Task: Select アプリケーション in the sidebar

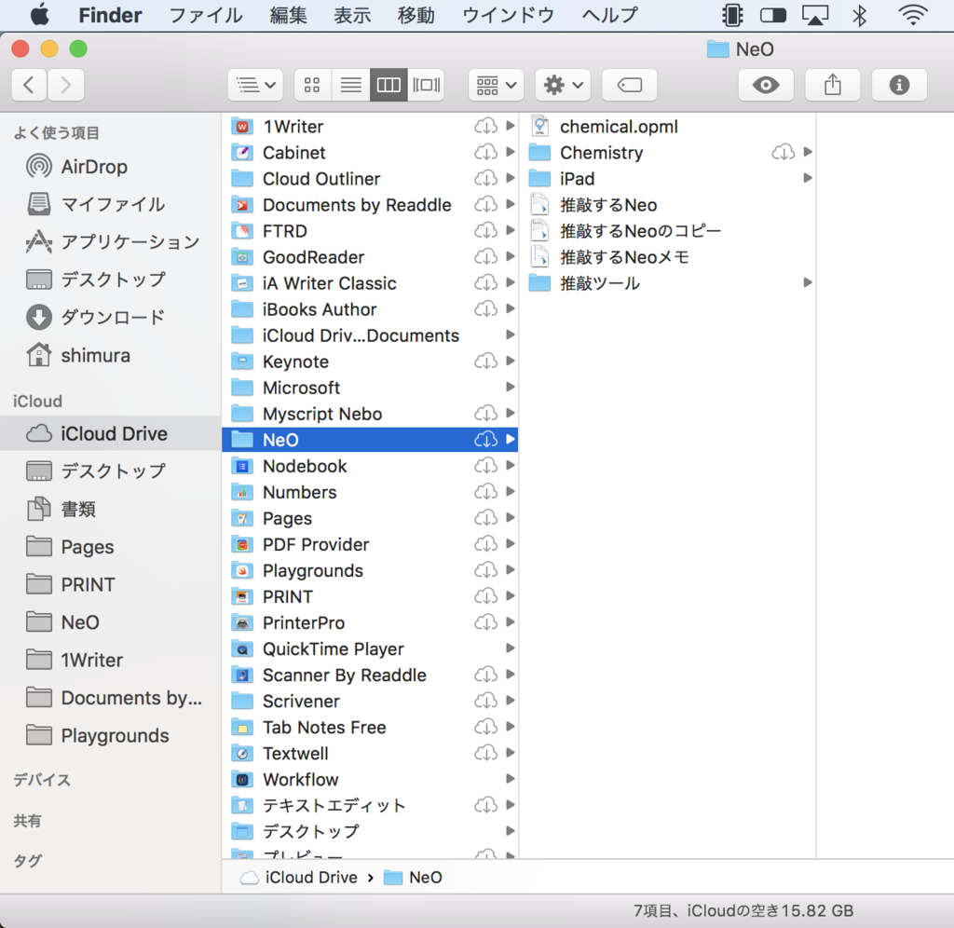Action: [x=110, y=241]
